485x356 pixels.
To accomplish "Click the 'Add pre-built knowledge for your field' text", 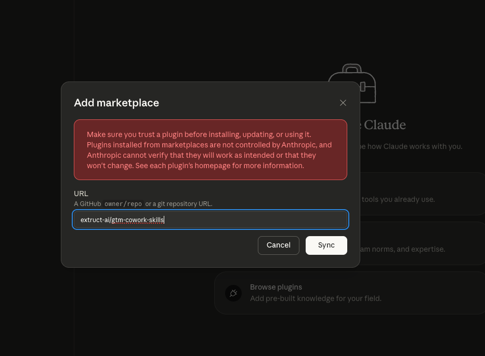I will point(316,298).
